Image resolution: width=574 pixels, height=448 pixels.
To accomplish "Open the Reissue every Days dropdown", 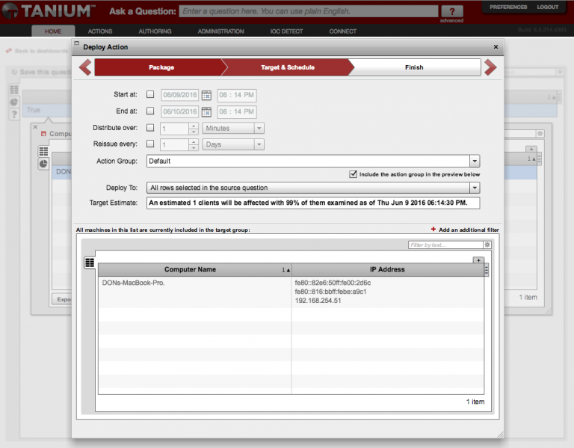I will click(x=233, y=144).
